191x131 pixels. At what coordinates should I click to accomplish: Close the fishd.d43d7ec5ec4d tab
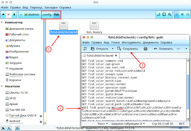point(116,56)
